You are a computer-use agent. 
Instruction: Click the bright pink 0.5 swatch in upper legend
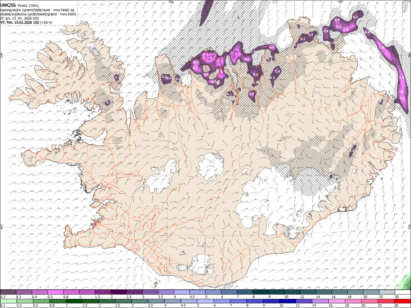[x=56, y=292]
